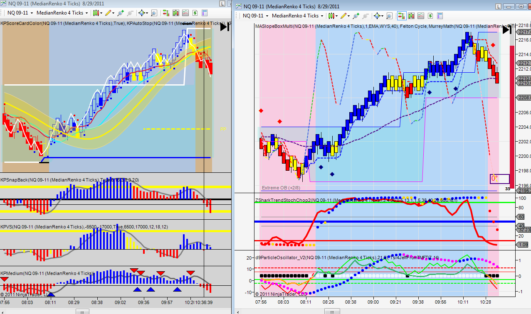531x314 pixels.
Task: Open MedianRenko 4 Ticks interval dropdown in left chart
Action: 62,13
